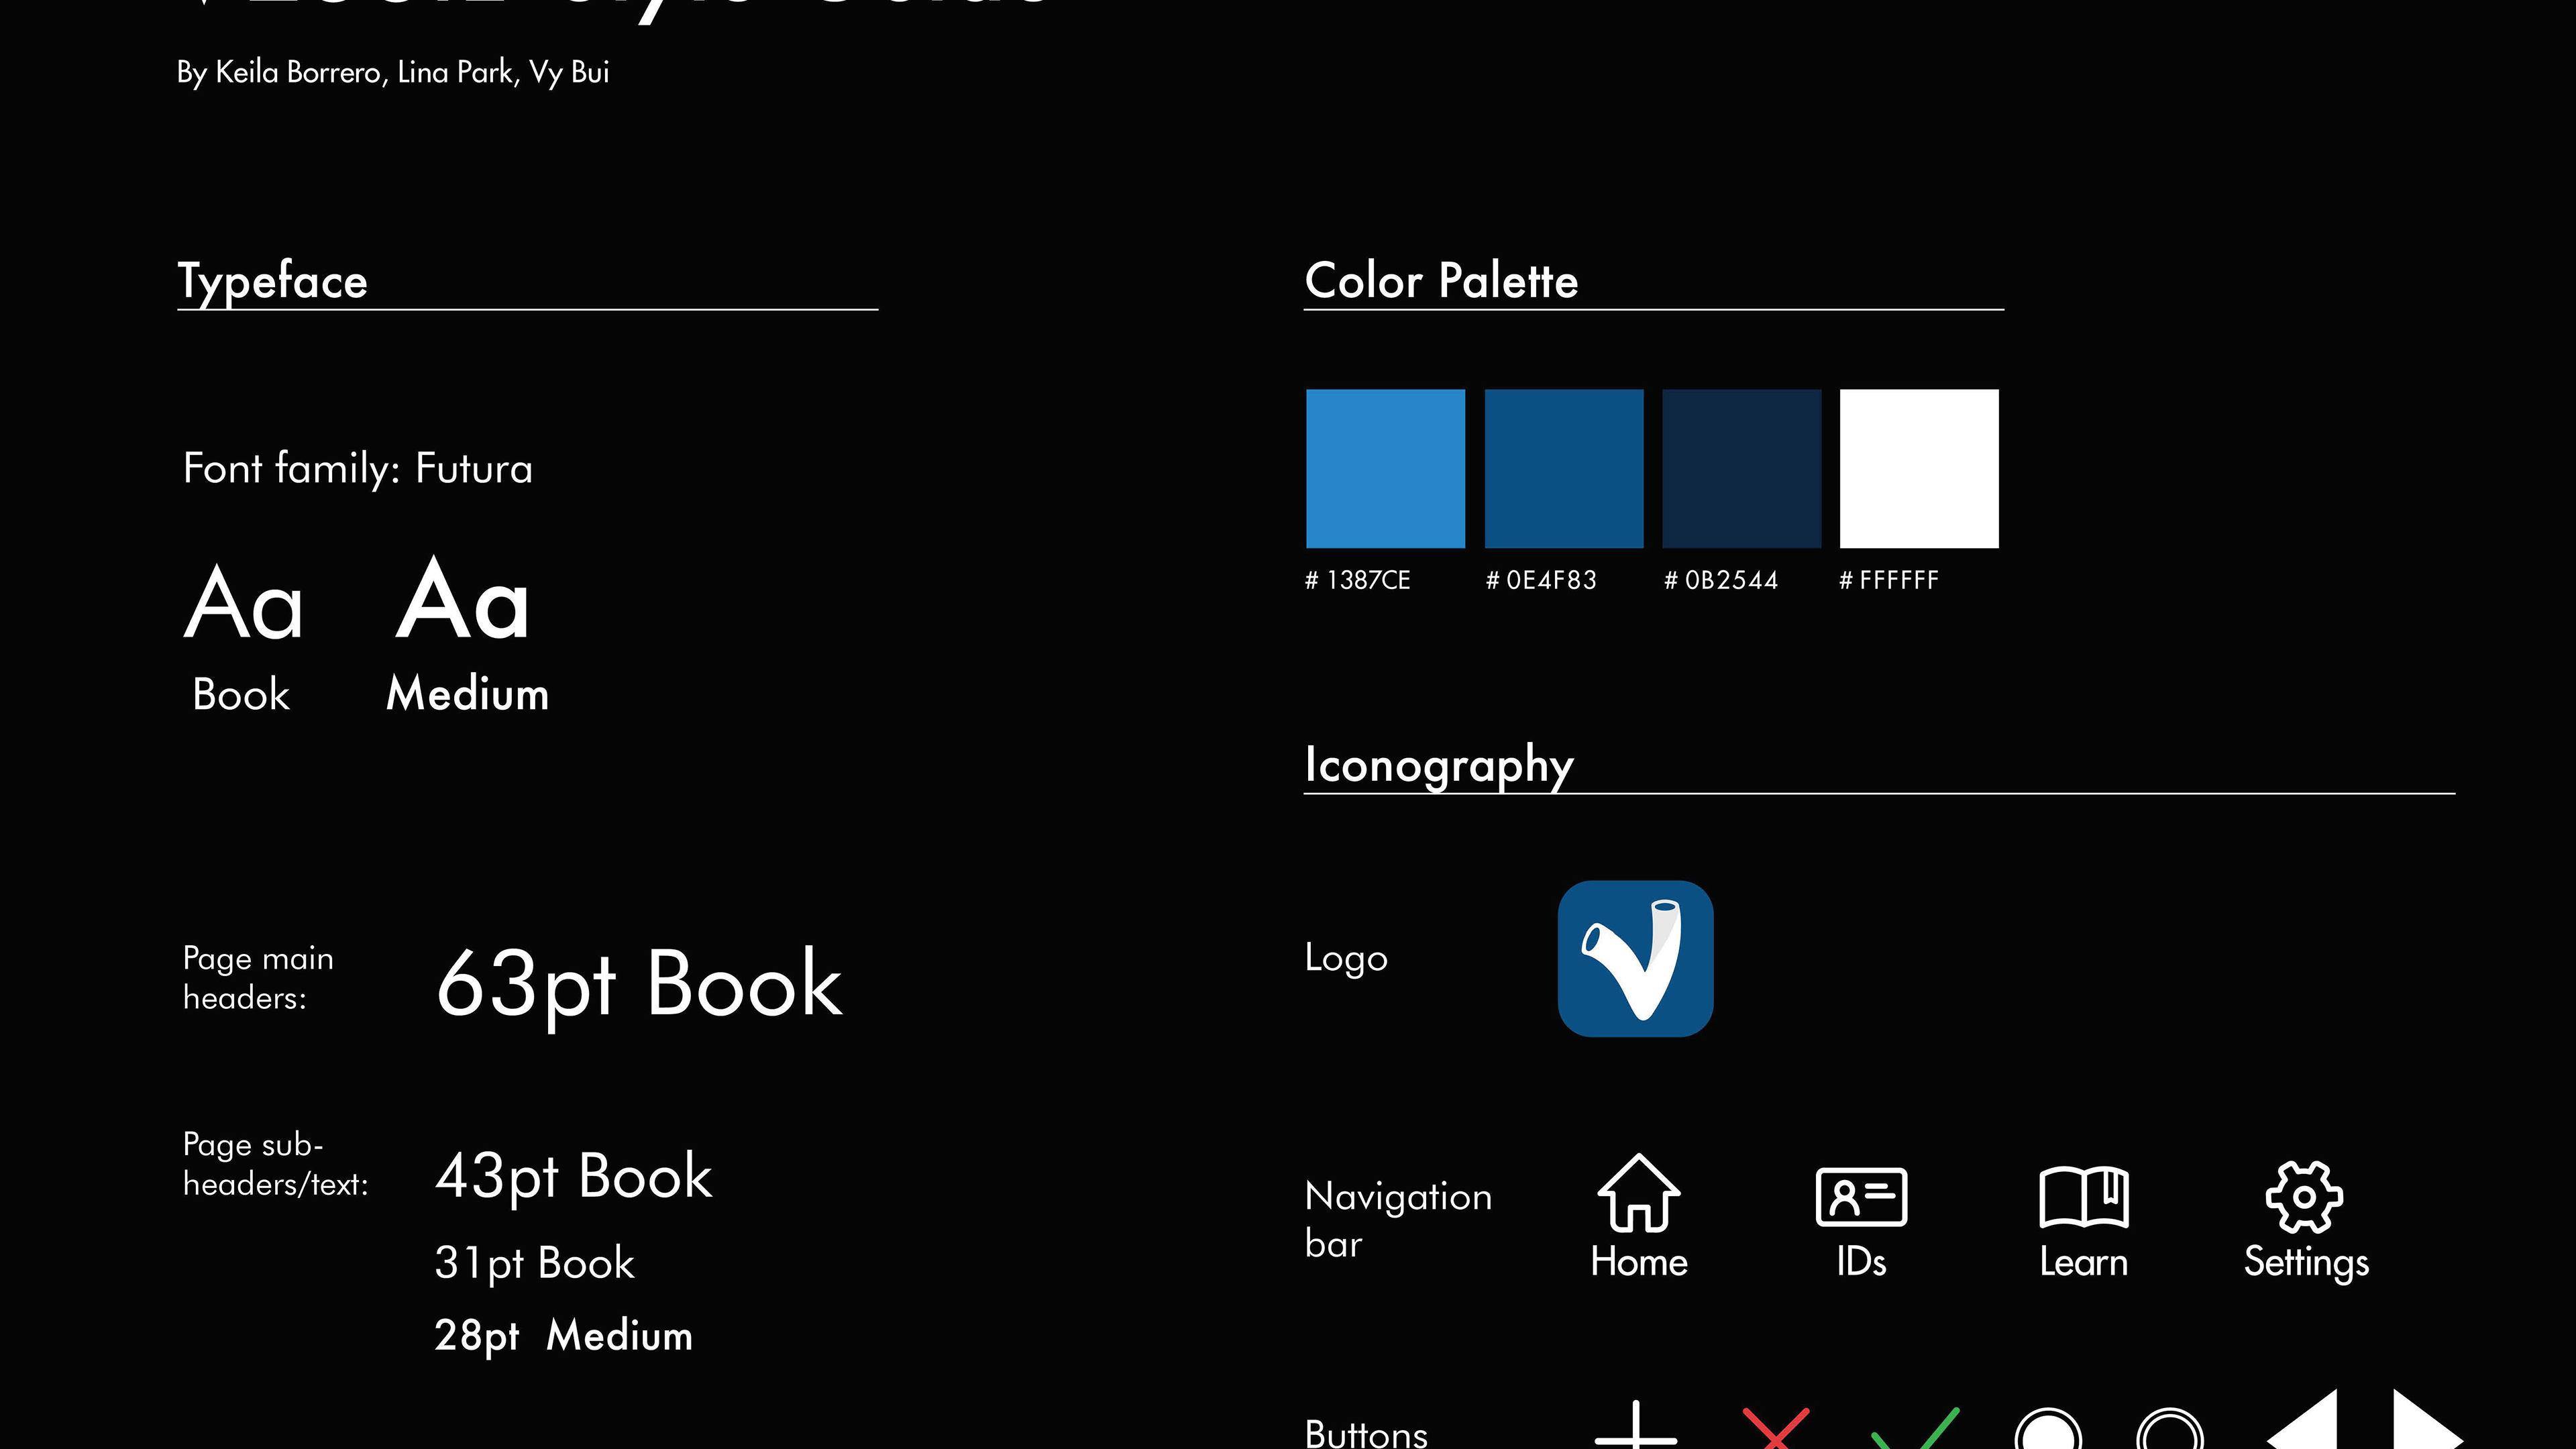Click the blue V logo icon
2576x1449 pixels.
(x=1635, y=958)
